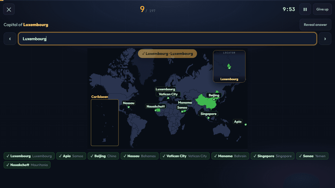Screen dimensions: 335x188
Task: Click the Luxembourg locator inset map
Action: point(229,66)
